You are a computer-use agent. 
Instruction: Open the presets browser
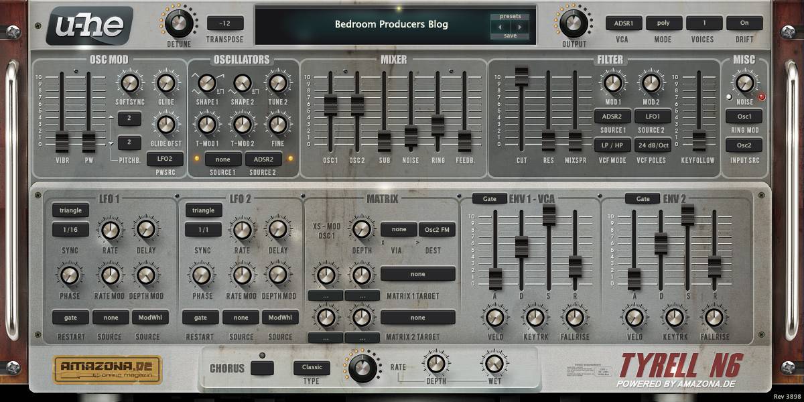510,16
